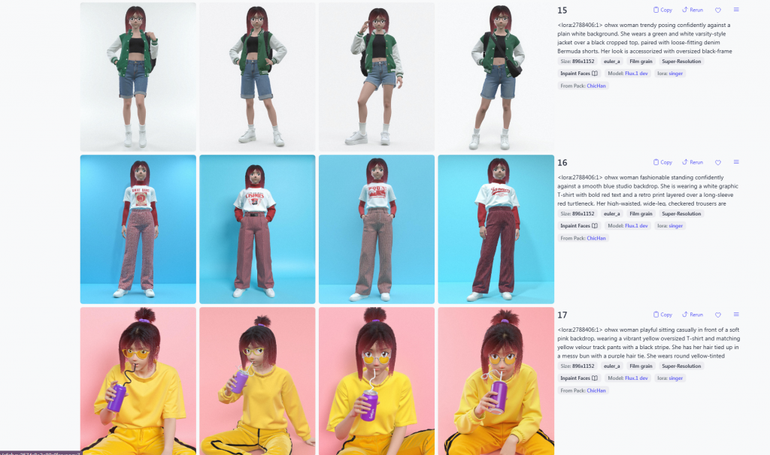Copy prompt 15 with the Copy button
The width and height of the screenshot is (770, 455).
pos(662,10)
